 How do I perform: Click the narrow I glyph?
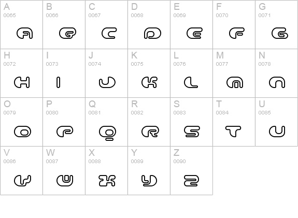(x=59, y=82)
